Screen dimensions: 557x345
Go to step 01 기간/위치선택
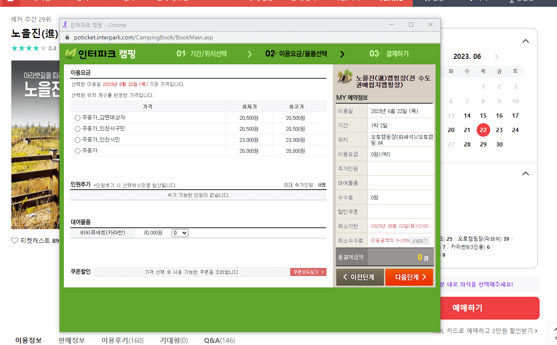click(x=202, y=54)
